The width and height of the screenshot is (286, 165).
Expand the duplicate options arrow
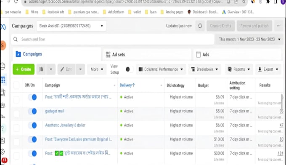(x=51, y=69)
